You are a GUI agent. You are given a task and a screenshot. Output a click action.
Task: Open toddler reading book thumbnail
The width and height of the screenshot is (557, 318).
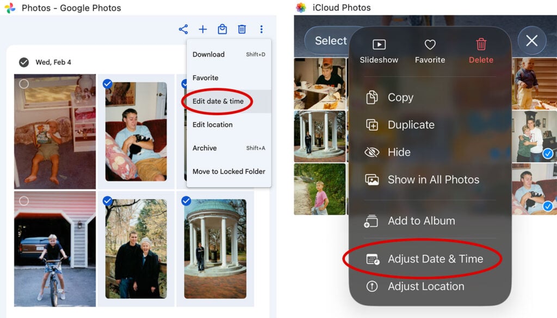point(55,131)
